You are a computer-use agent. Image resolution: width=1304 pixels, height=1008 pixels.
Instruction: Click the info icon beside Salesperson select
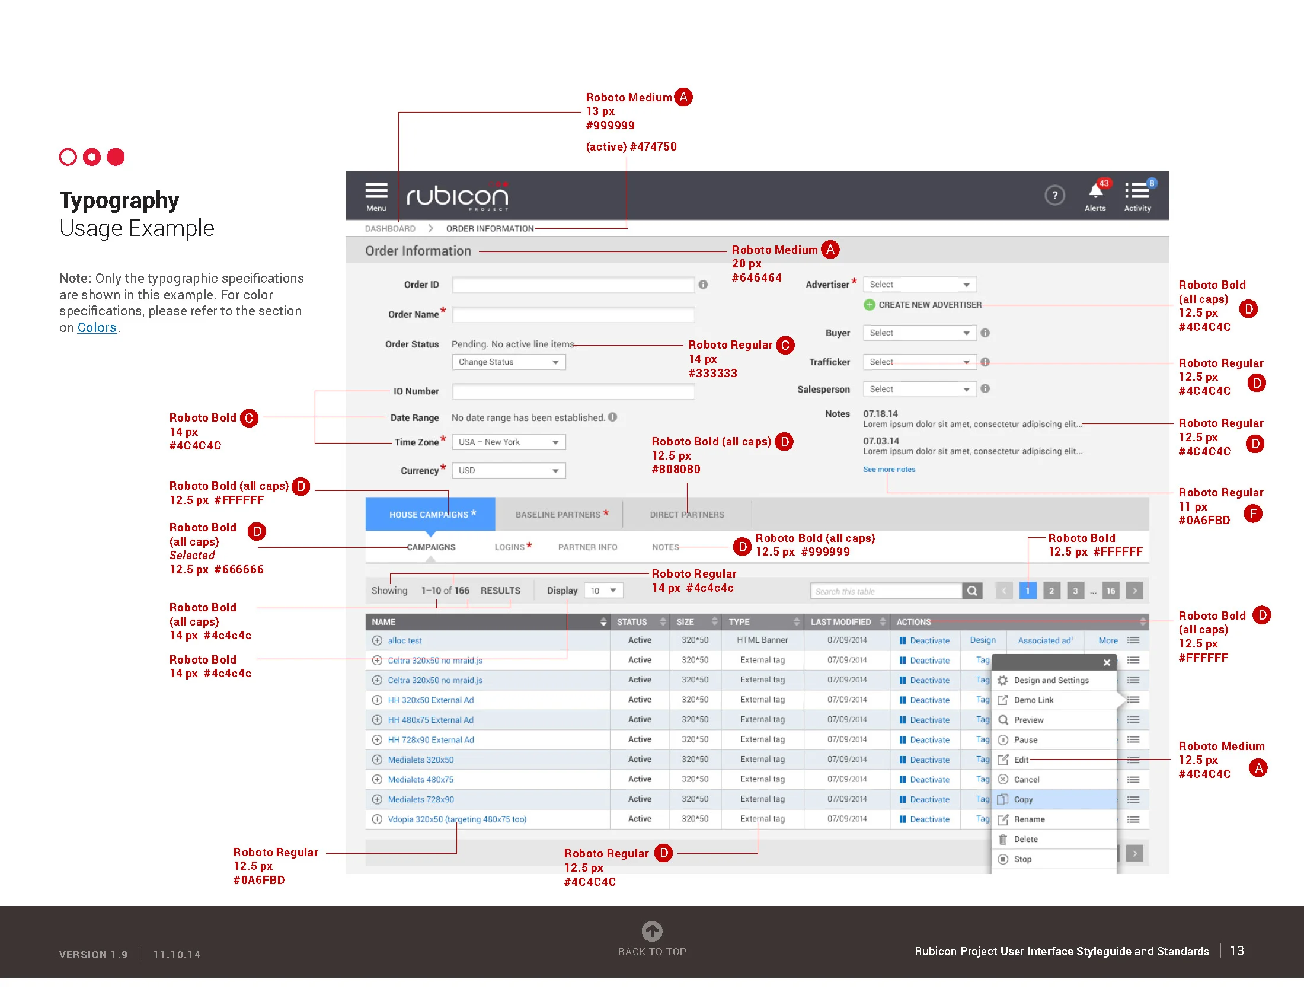(x=985, y=389)
